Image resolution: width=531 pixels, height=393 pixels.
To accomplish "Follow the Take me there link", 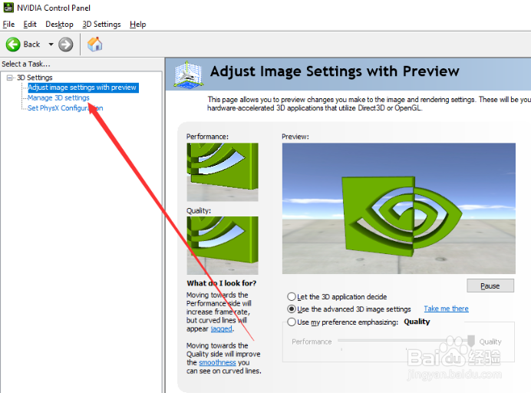I will click(x=446, y=309).
